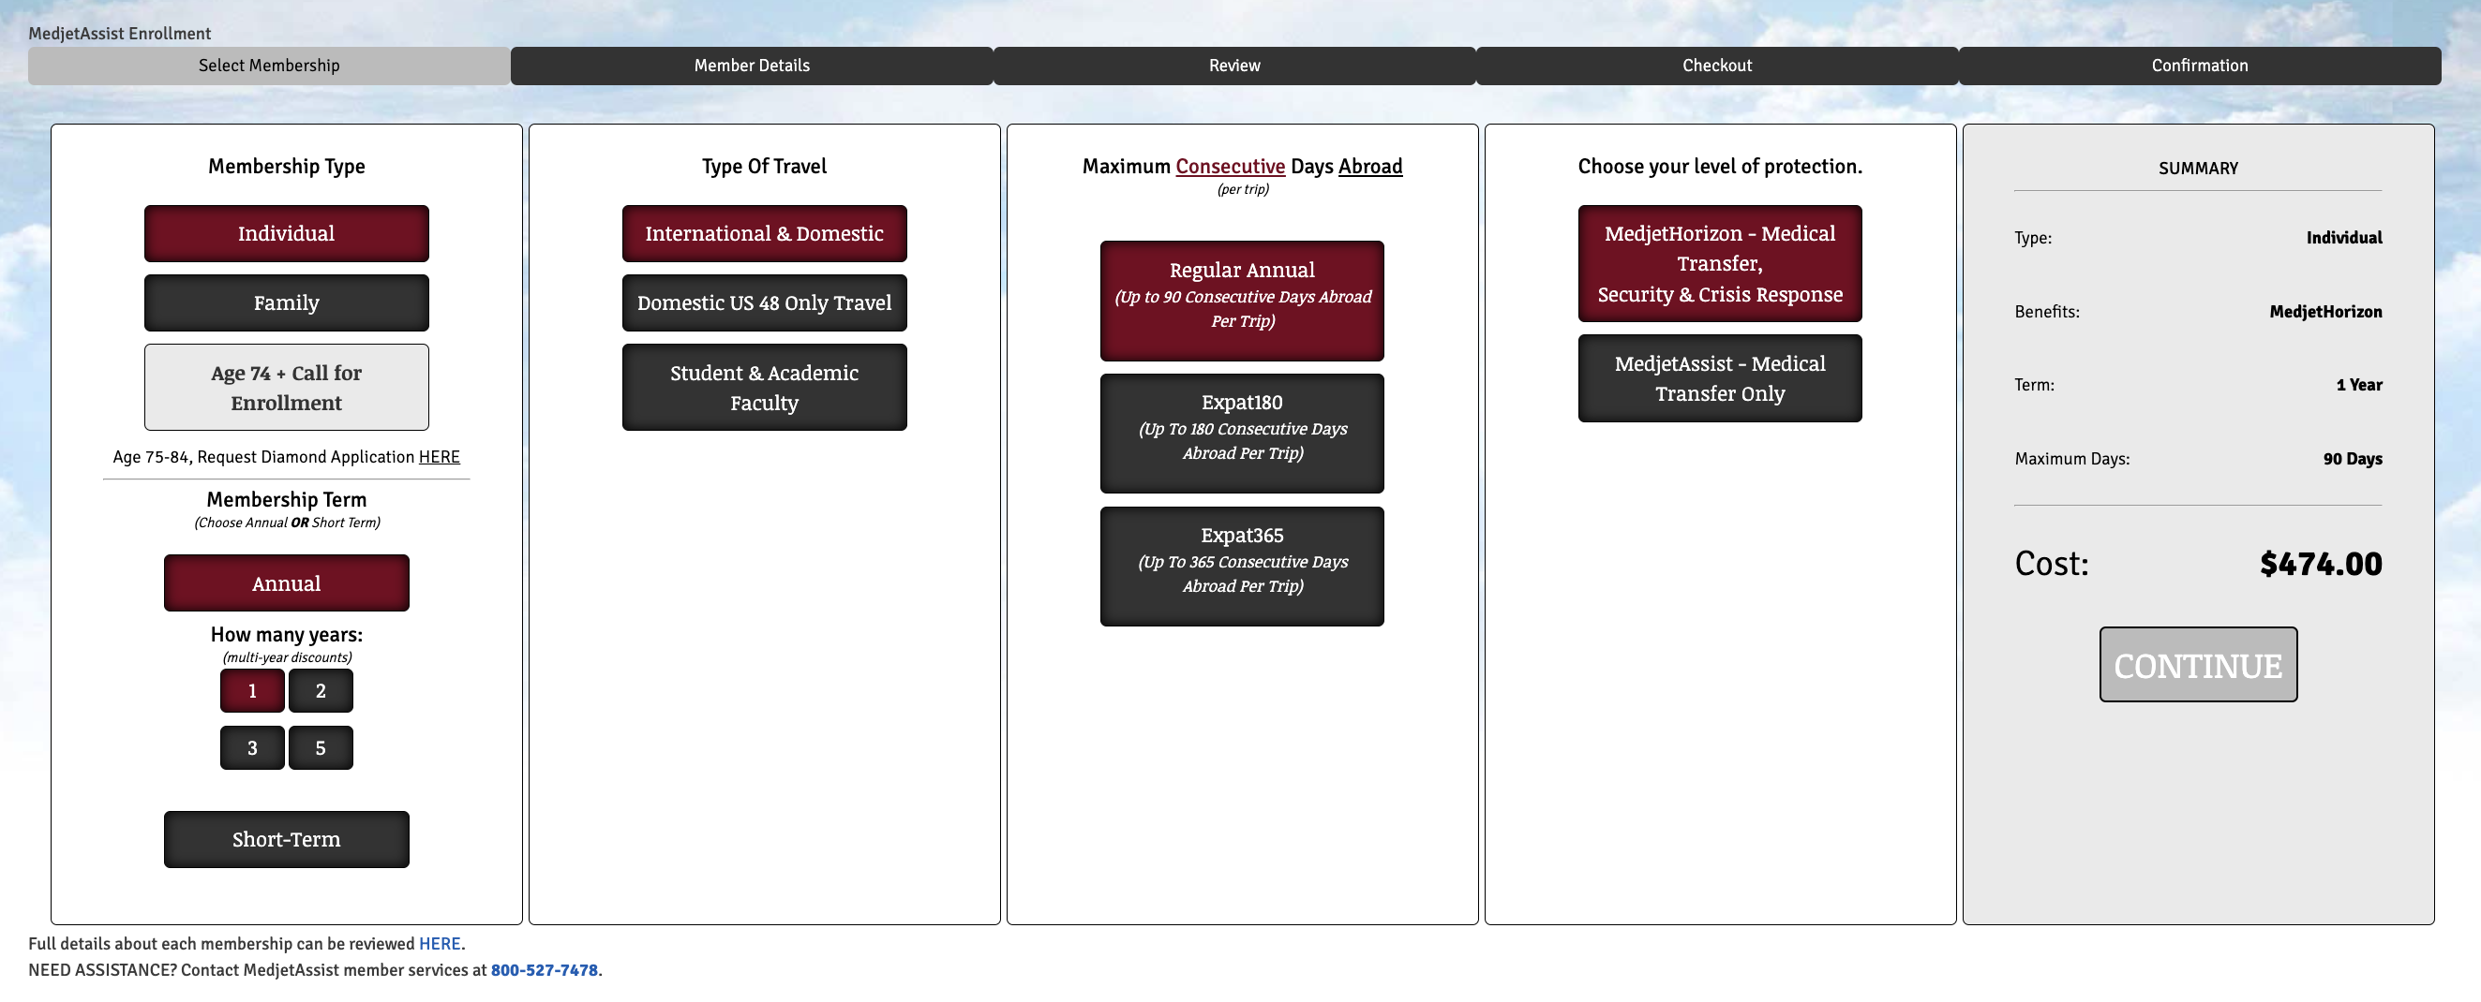Image resolution: width=2481 pixels, height=1002 pixels.
Task: Go to the Checkout step
Action: (x=1716, y=66)
